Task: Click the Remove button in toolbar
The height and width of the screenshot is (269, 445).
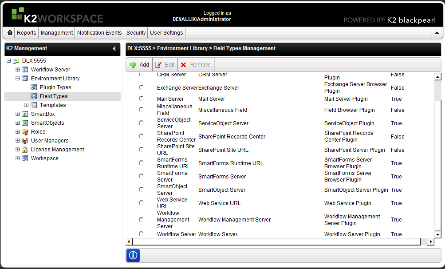Action: (196, 65)
